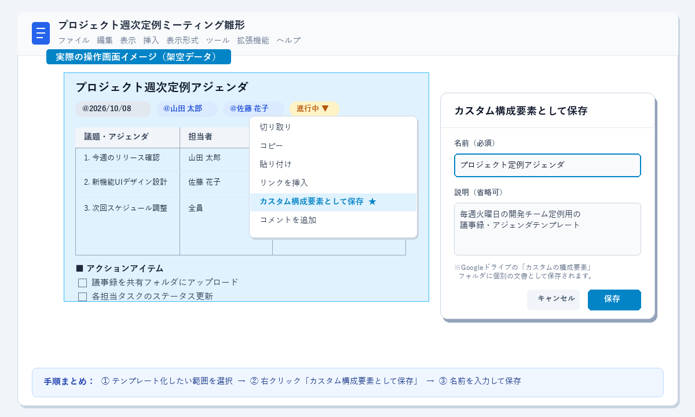Open the ファイル menu
695x417 pixels.
pos(74,41)
